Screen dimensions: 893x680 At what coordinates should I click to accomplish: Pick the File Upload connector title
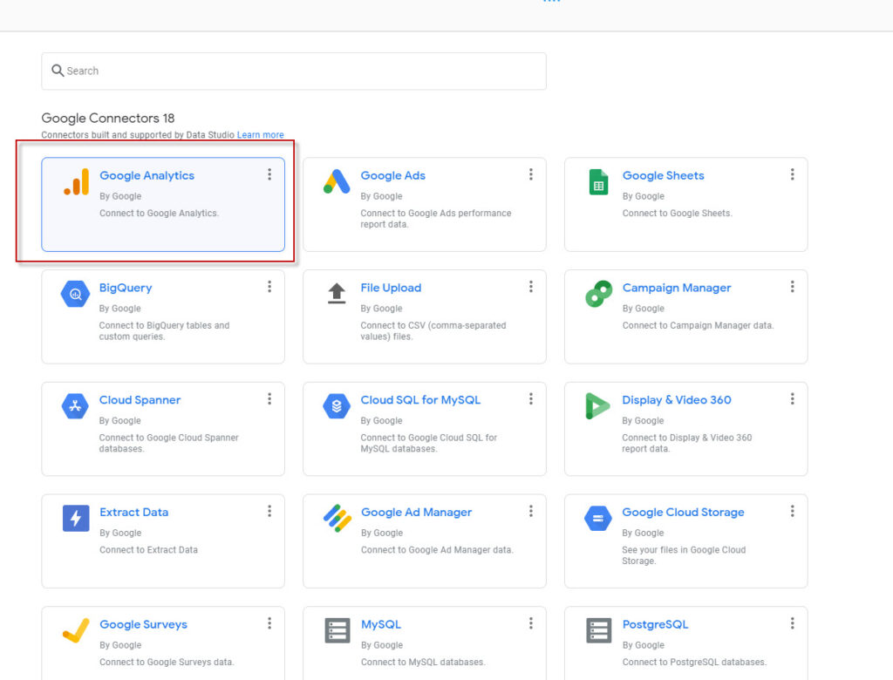pos(391,288)
